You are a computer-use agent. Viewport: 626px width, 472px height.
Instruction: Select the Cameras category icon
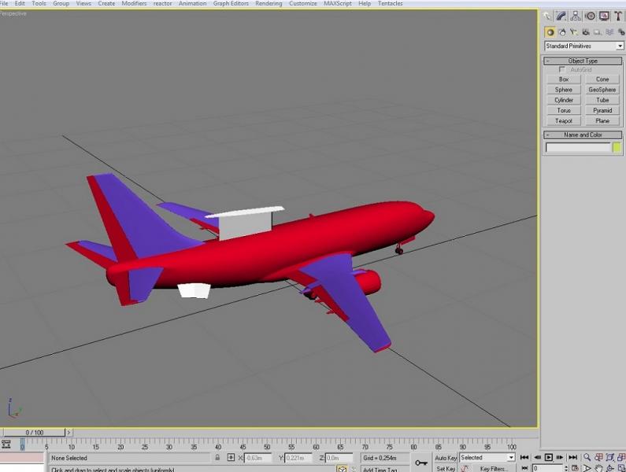pyautogui.click(x=586, y=32)
